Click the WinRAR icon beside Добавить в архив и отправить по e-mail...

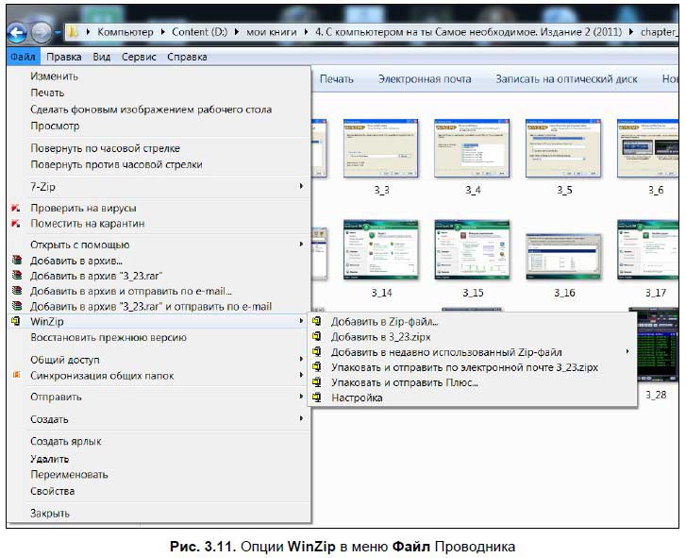(17, 291)
